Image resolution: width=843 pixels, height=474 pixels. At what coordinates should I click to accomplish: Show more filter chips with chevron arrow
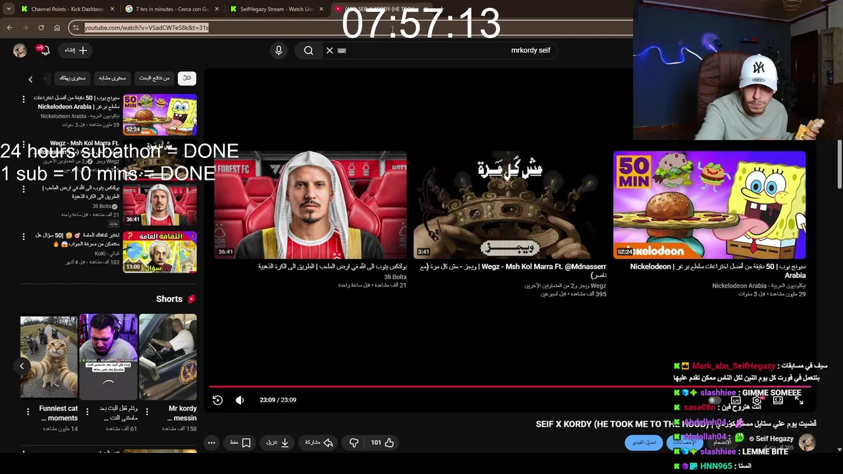(30, 79)
